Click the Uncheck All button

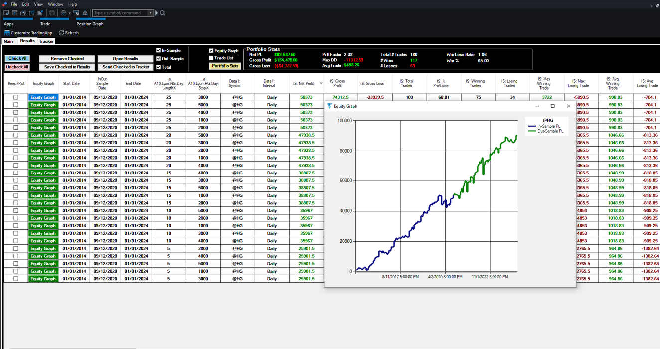click(x=17, y=67)
